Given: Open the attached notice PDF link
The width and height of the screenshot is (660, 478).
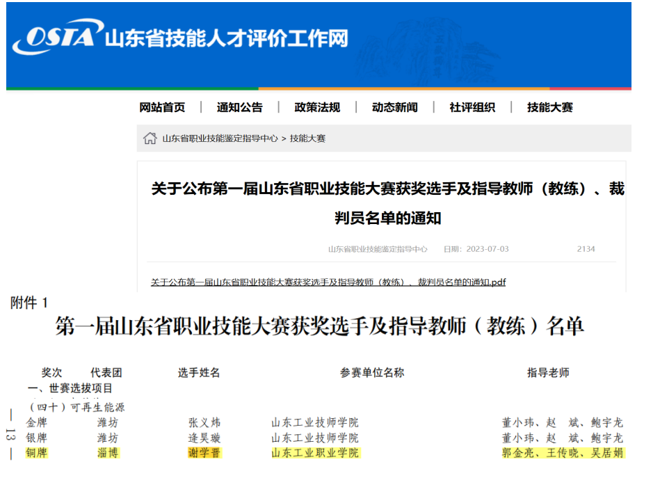Looking at the screenshot, I should (328, 282).
